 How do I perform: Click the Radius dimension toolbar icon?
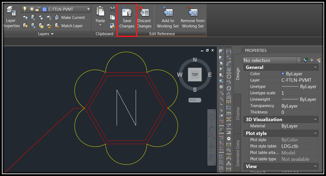[x=229, y=76]
